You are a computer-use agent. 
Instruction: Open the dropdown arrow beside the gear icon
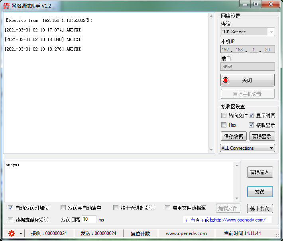pos(21,233)
